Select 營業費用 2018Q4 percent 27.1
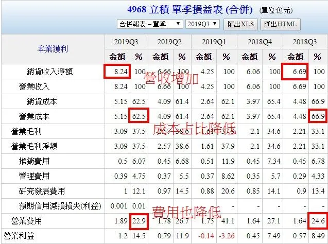328x244 pixels. click(x=274, y=221)
